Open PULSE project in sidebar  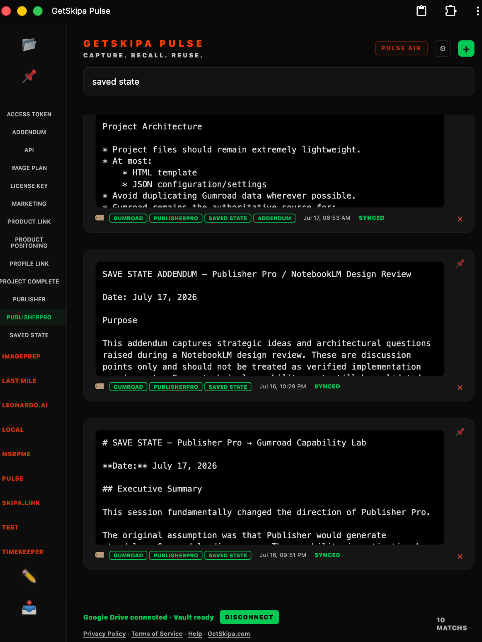click(x=13, y=479)
